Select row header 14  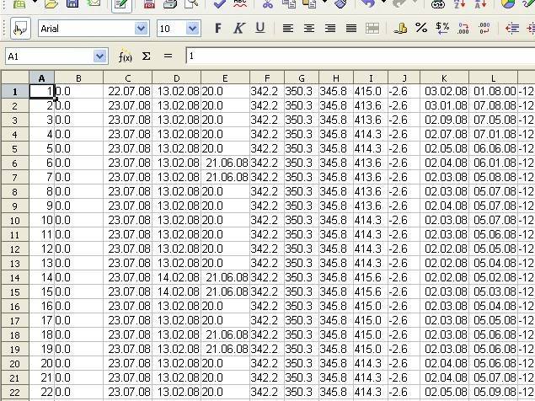14,277
